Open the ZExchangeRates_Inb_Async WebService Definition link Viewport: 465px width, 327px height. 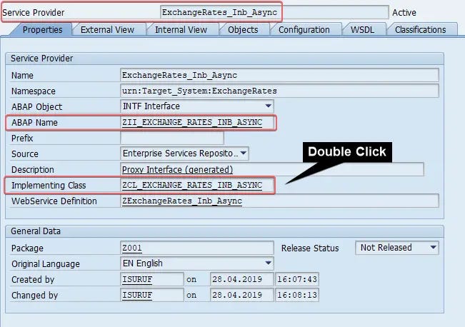point(182,201)
